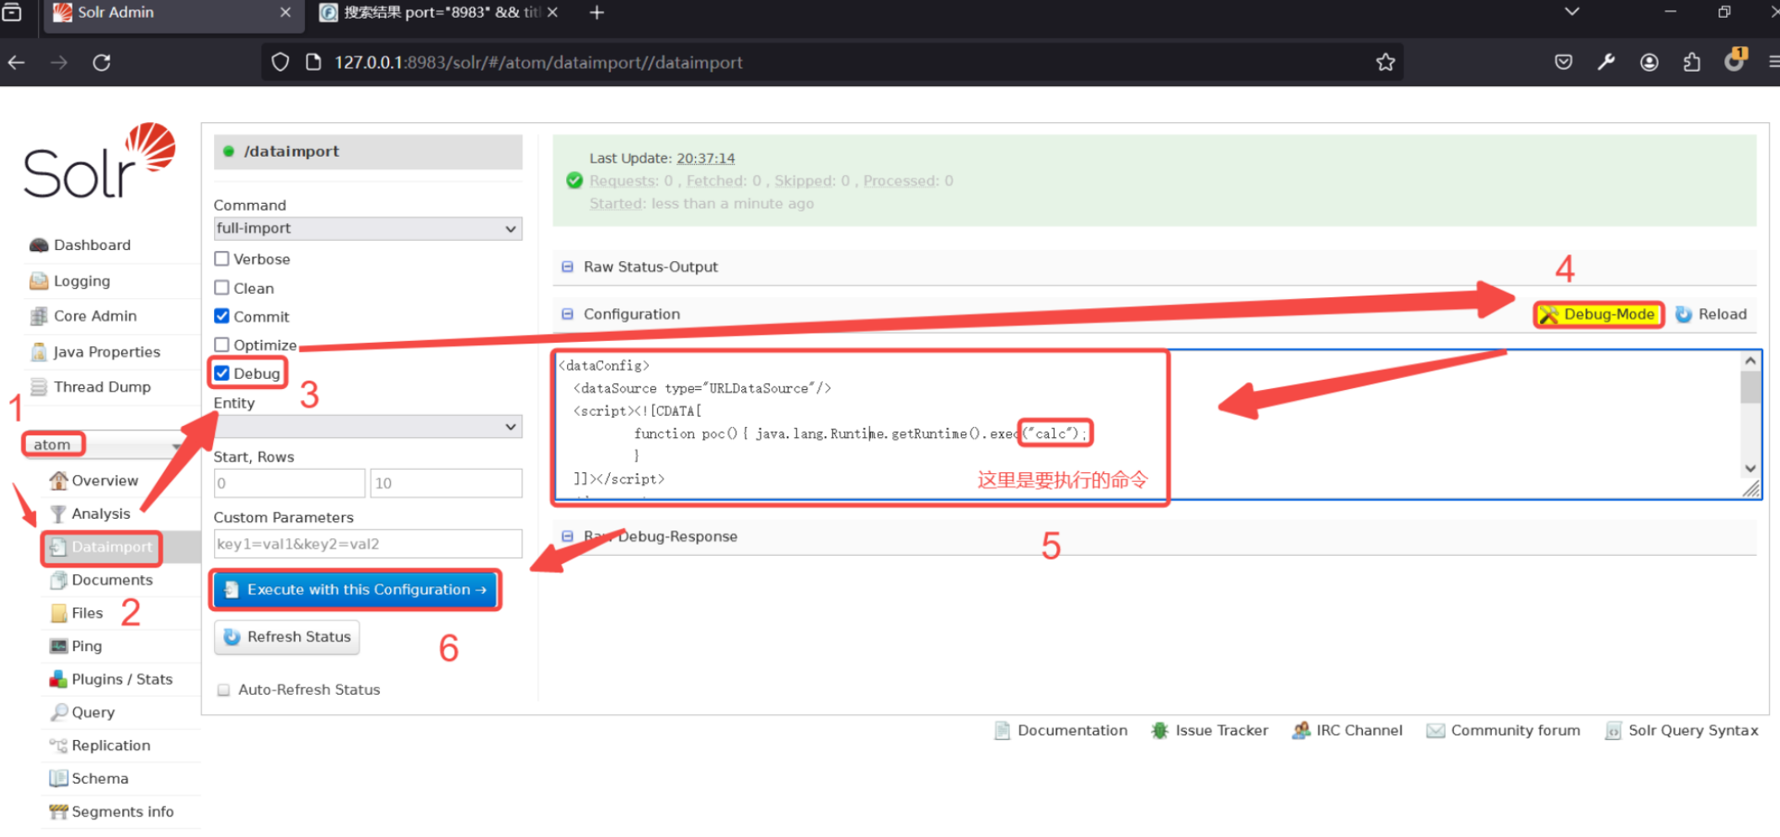Open the Replication icon

(x=58, y=745)
